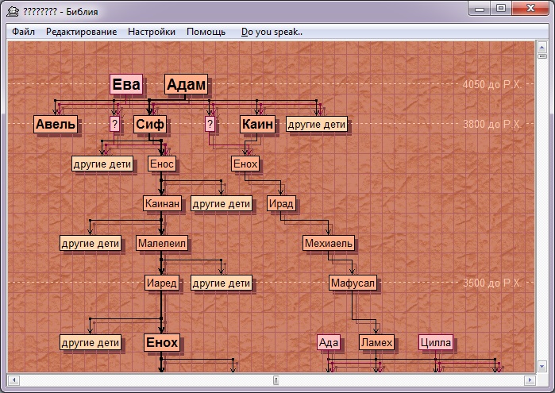Open the Редактирование menu
This screenshot has width=555, height=393.
81,32
